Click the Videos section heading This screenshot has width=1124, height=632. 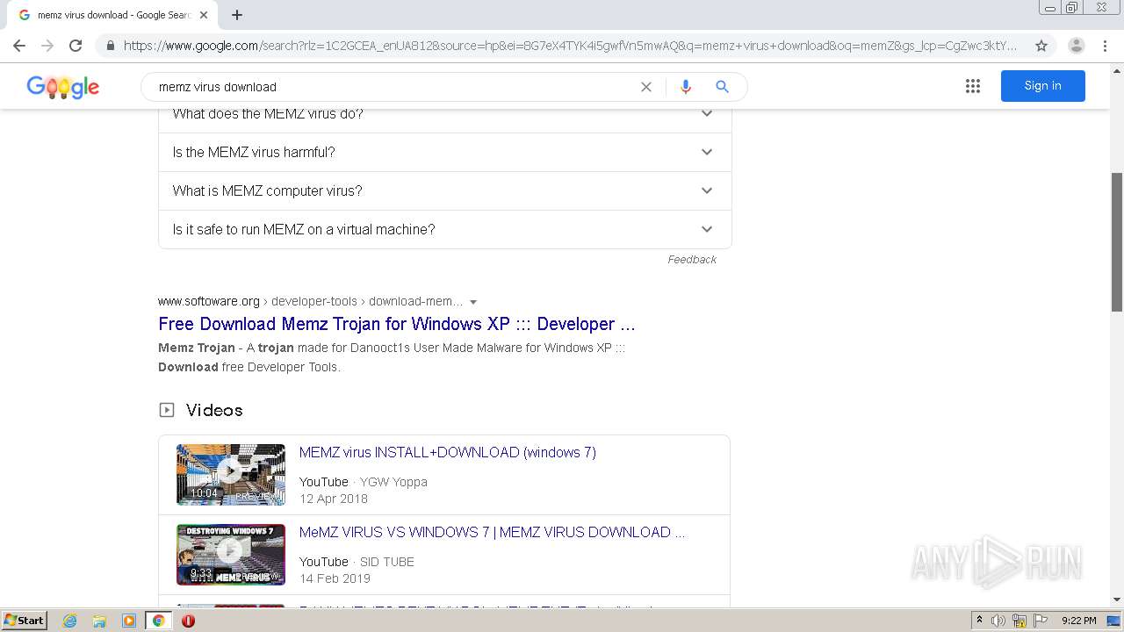click(214, 410)
